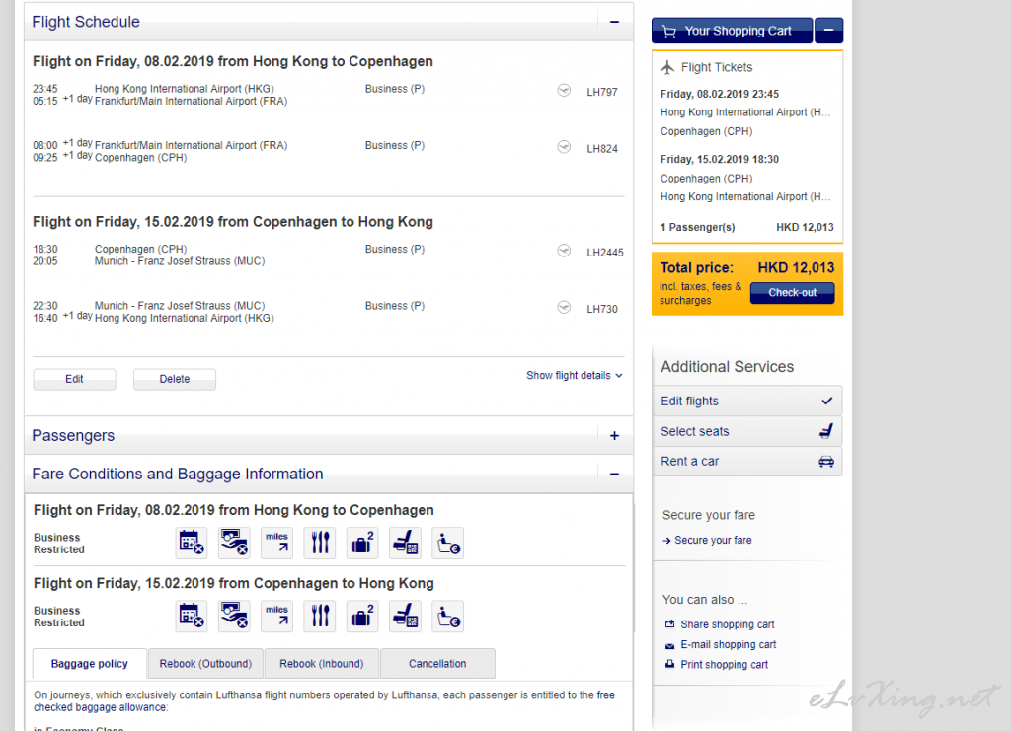The height and width of the screenshot is (731, 1011).
Task: Click the total price HKD 12,013 in the yellow box
Action: (796, 268)
